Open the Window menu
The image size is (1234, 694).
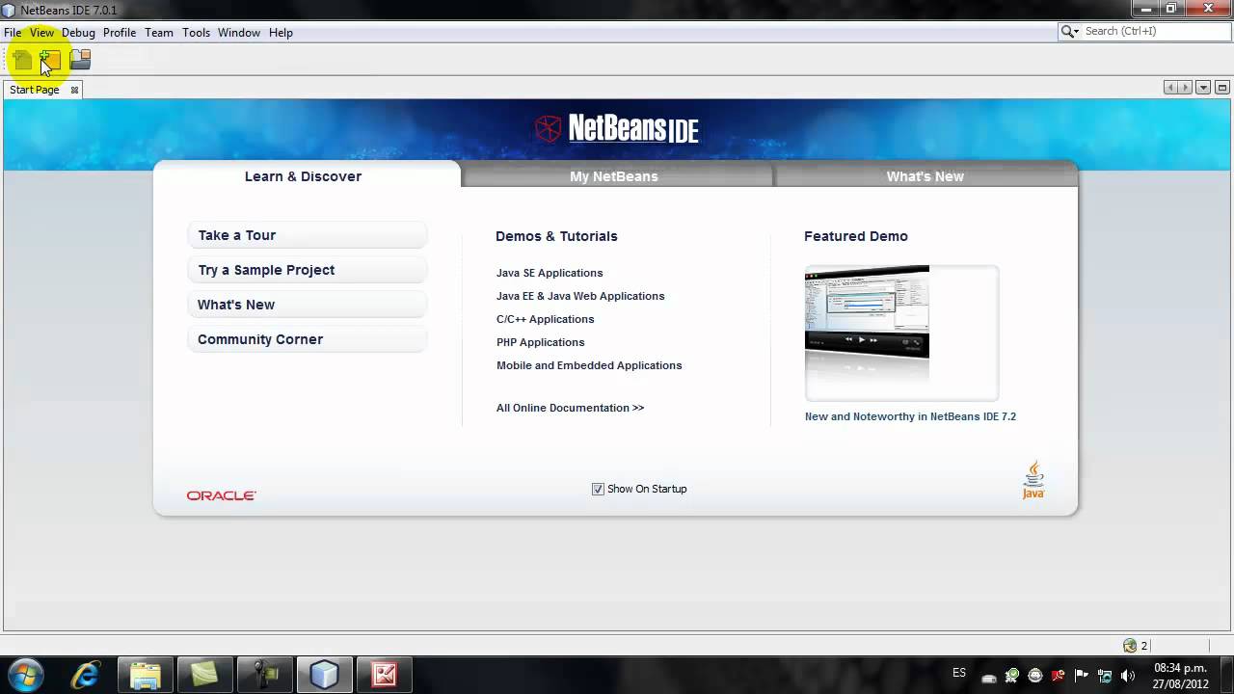[x=239, y=32]
